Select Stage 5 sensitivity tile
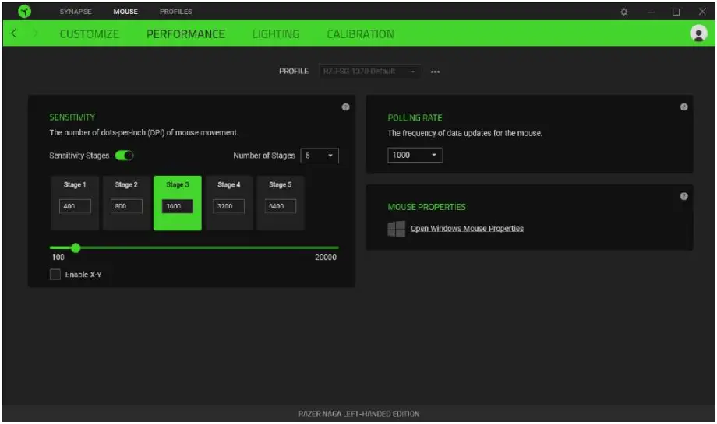717x424 pixels. [281, 203]
